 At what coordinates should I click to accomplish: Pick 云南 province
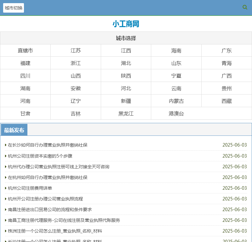tap(176, 89)
